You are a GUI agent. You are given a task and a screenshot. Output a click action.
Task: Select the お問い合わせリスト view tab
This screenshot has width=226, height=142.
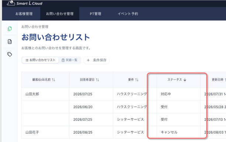(x=40, y=60)
